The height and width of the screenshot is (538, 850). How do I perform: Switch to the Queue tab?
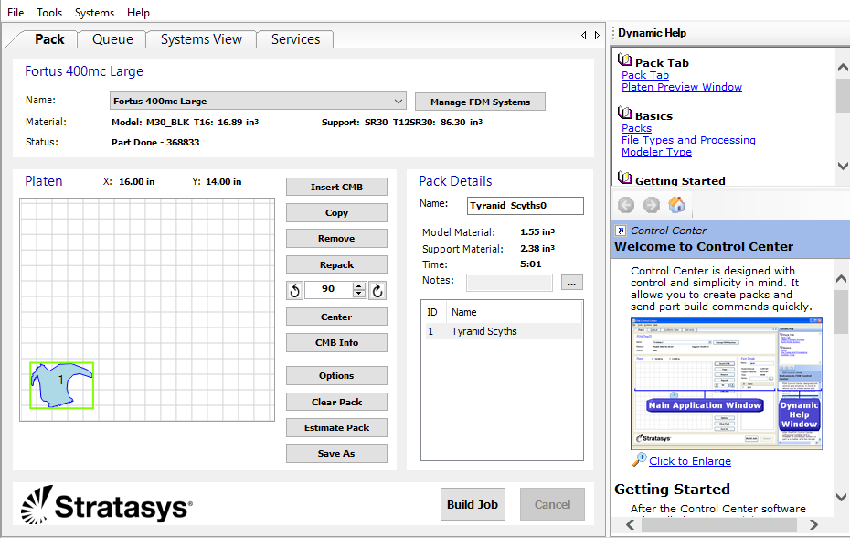point(112,39)
